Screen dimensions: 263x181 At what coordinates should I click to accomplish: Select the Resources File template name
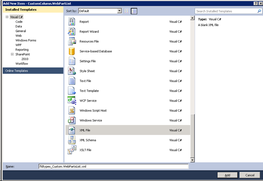[x=89, y=41]
